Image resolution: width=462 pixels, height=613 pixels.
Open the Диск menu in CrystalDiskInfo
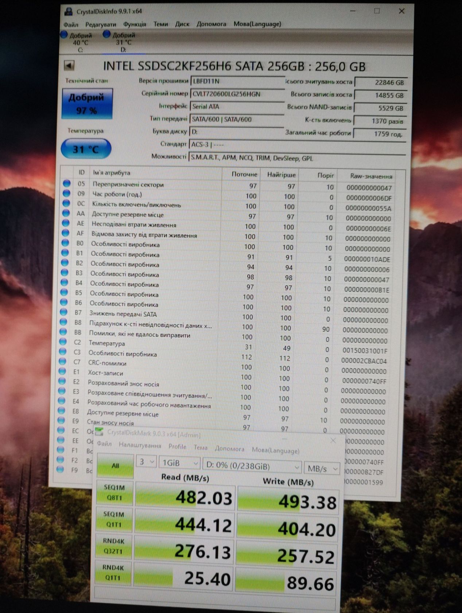point(182,24)
